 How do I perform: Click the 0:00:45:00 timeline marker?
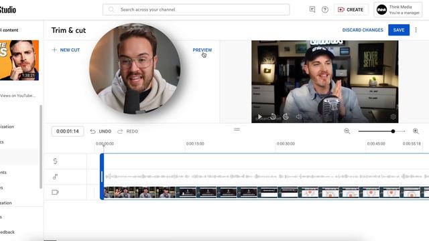click(x=376, y=143)
